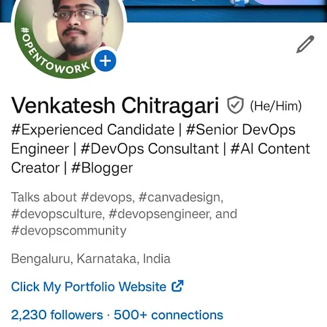This screenshot has width=327, height=327.
Task: Tap #Blogger in the headline
Action: (x=102, y=168)
